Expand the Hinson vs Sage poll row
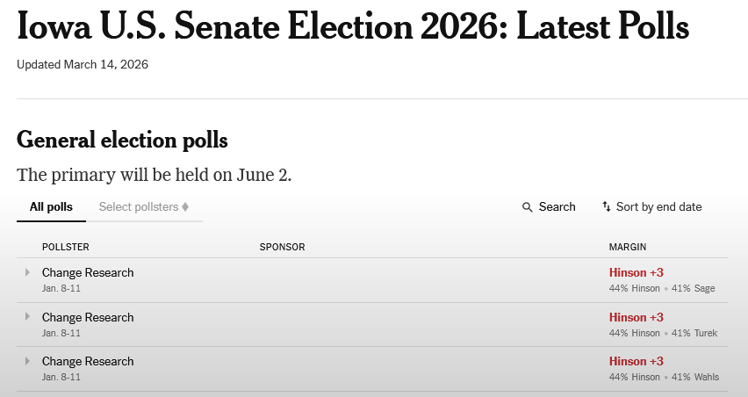Image resolution: width=748 pixels, height=397 pixels. [x=27, y=272]
